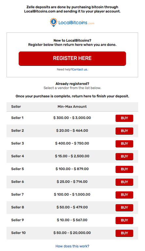Buy from Seller 3
Viewport: 145px width, 251px height.
(124, 144)
